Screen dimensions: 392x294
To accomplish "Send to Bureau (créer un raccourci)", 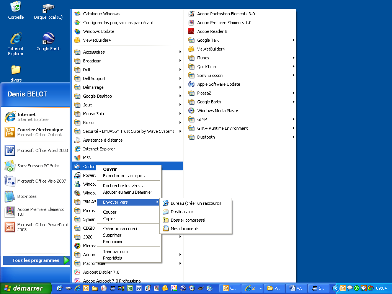I will [196, 203].
